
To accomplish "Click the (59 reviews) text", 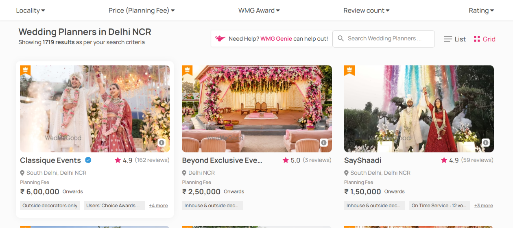I will [477, 160].
